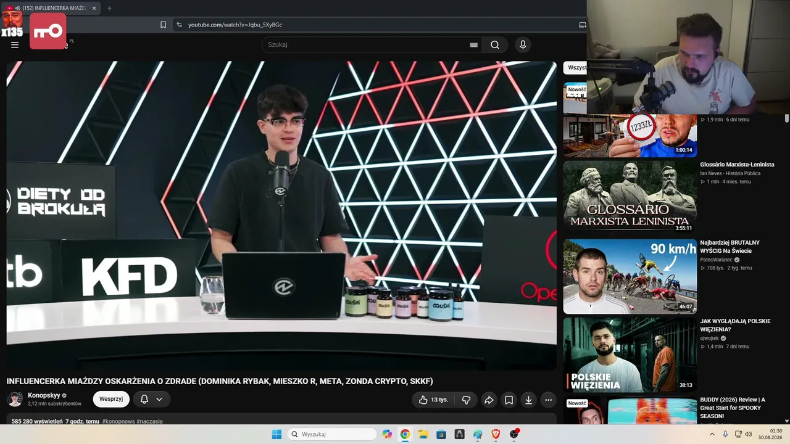
Task: Open Copilot from the taskbar
Action: [387, 434]
